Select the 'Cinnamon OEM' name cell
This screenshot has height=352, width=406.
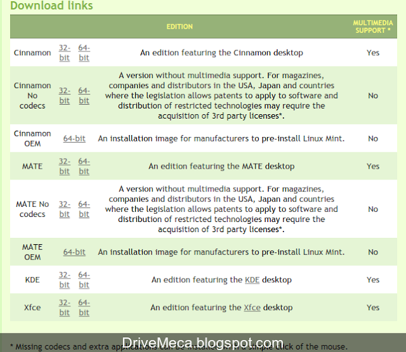point(32,138)
